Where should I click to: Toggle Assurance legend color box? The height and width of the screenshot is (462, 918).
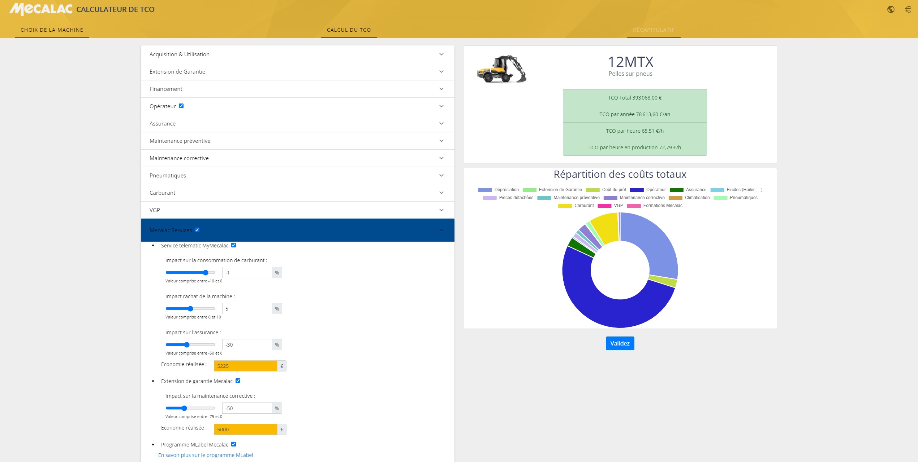[x=676, y=190]
